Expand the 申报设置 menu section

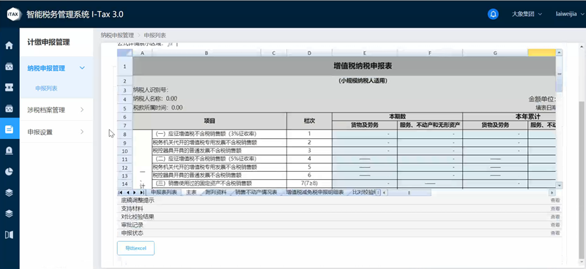click(56, 132)
